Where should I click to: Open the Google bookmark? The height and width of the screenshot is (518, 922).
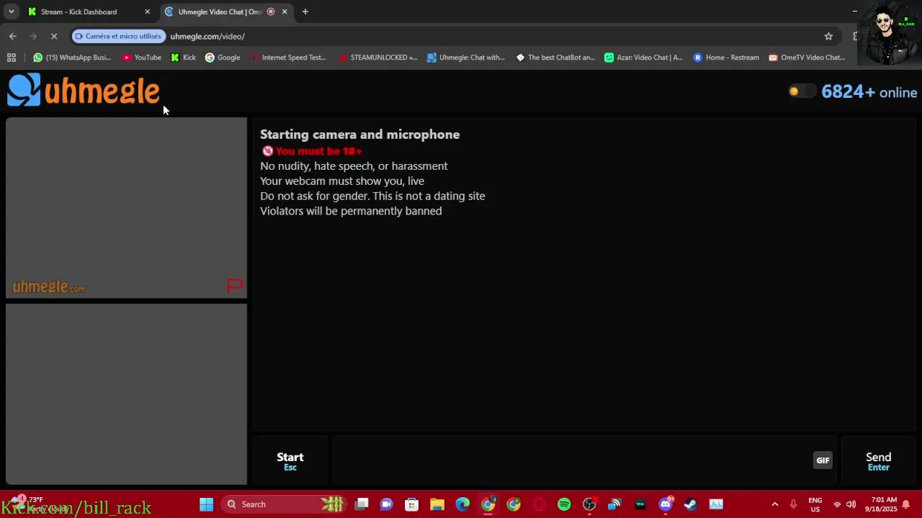pos(223,58)
